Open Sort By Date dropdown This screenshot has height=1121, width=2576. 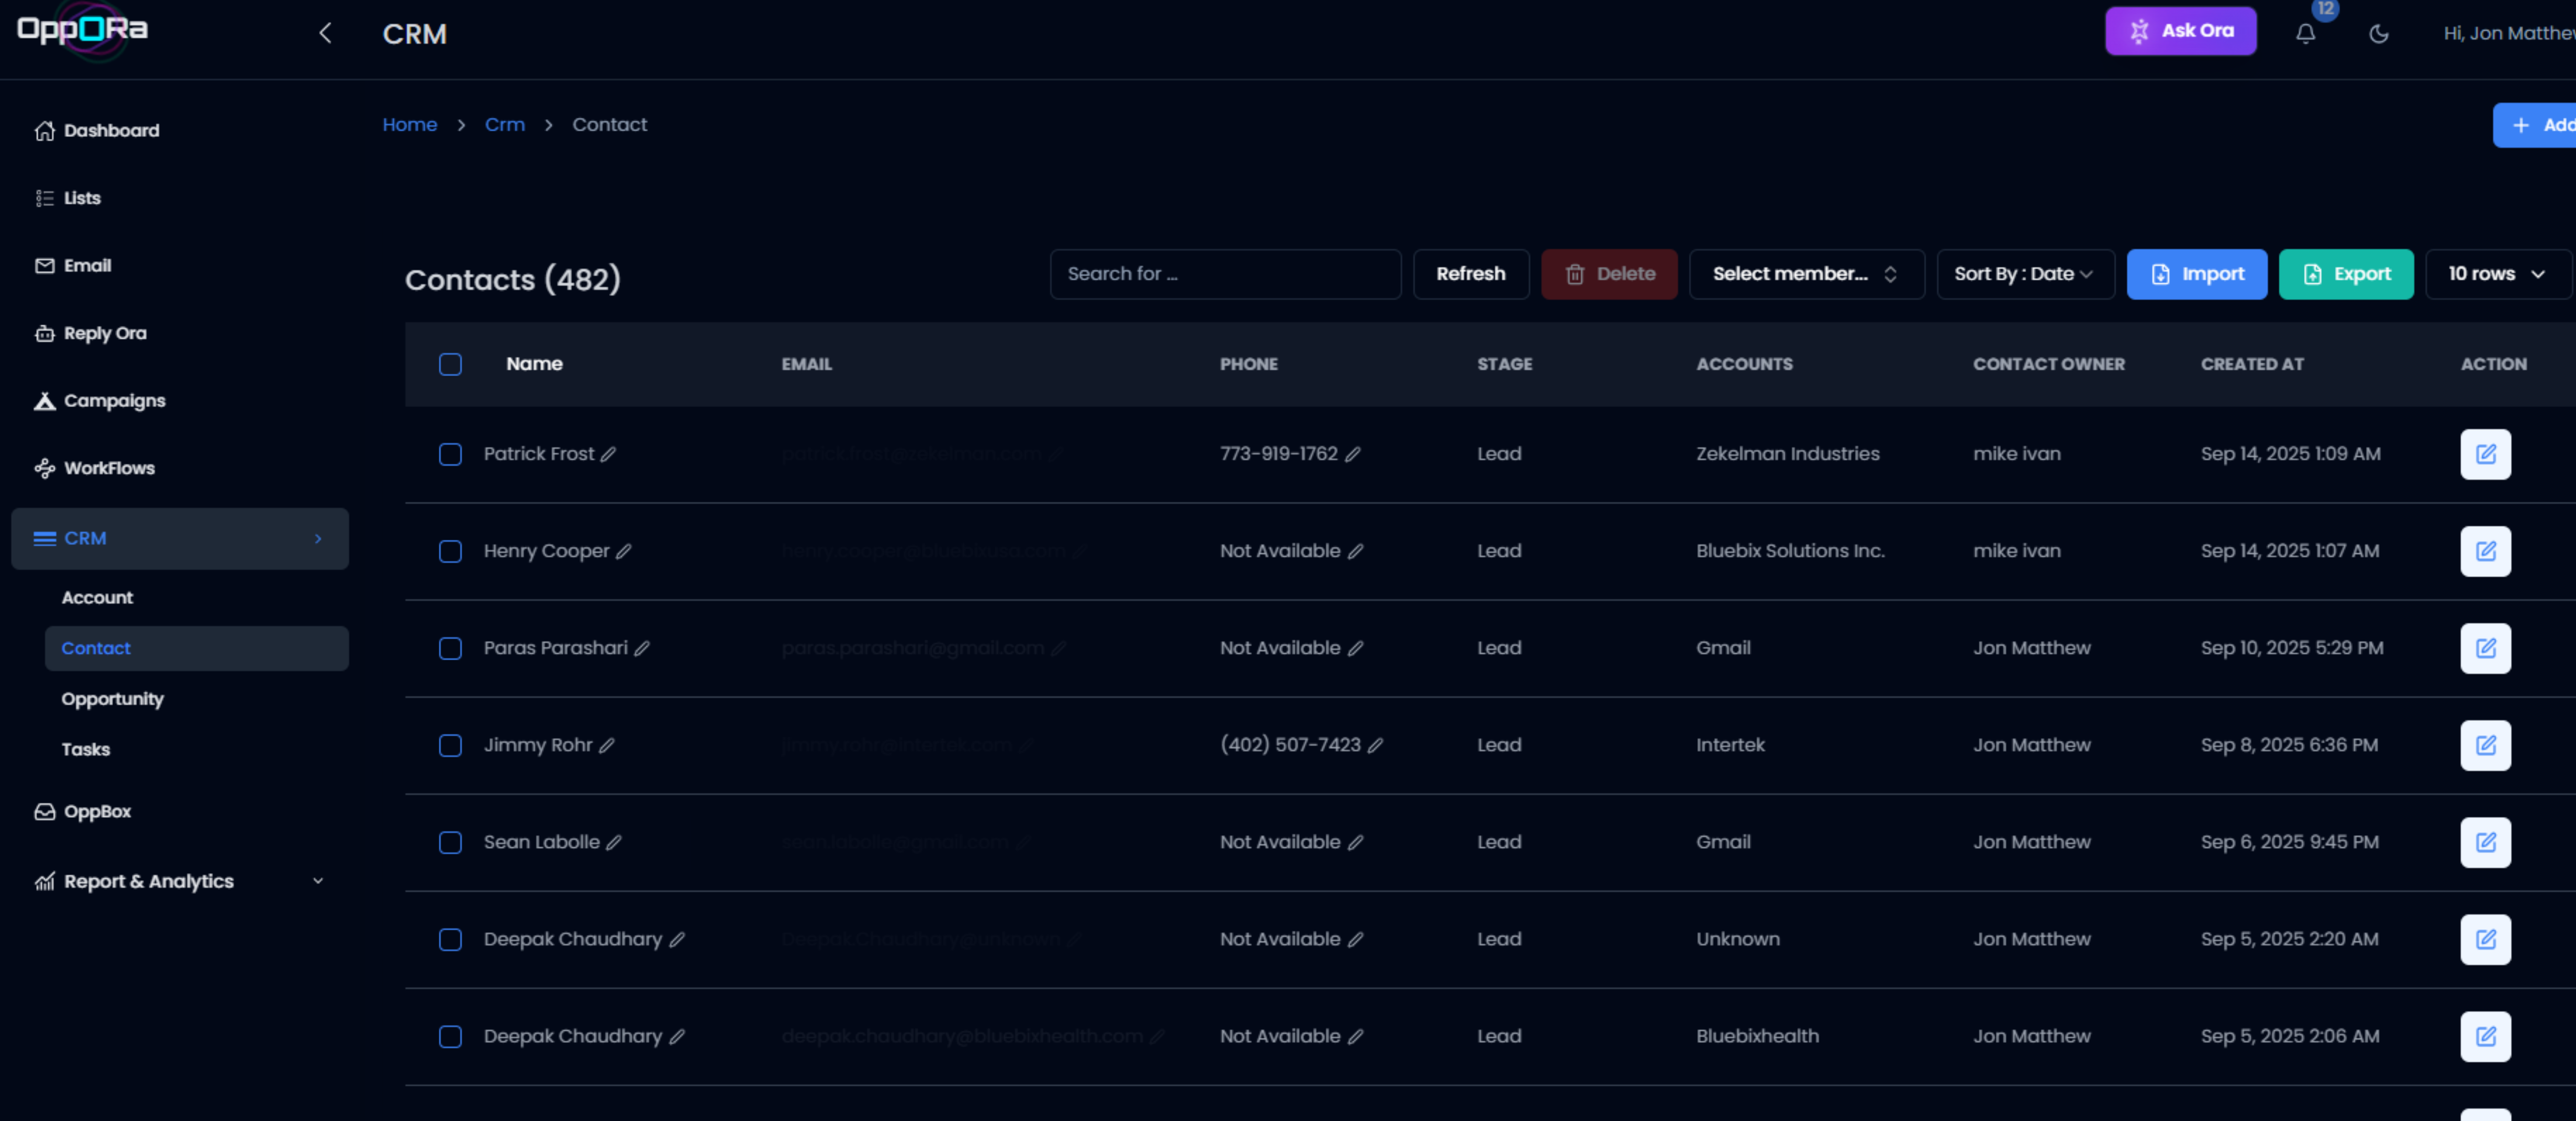2024,274
